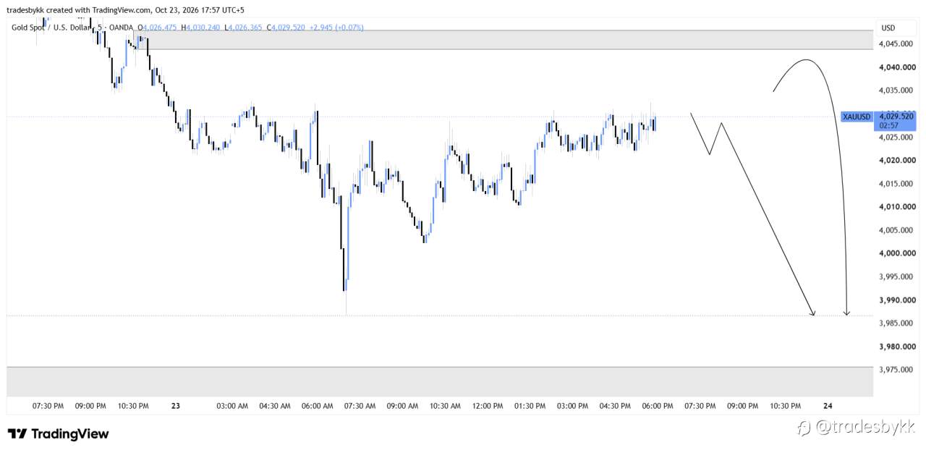Select the gray demand zone below 3,975.000
The width and height of the screenshot is (926, 453).
[440, 381]
